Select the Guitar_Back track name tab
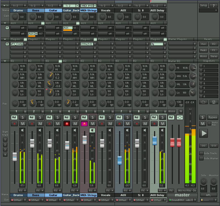 [71, 10]
